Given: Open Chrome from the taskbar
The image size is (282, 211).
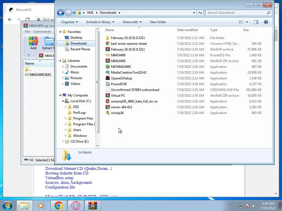Looking at the screenshot, I should [x=58, y=206].
